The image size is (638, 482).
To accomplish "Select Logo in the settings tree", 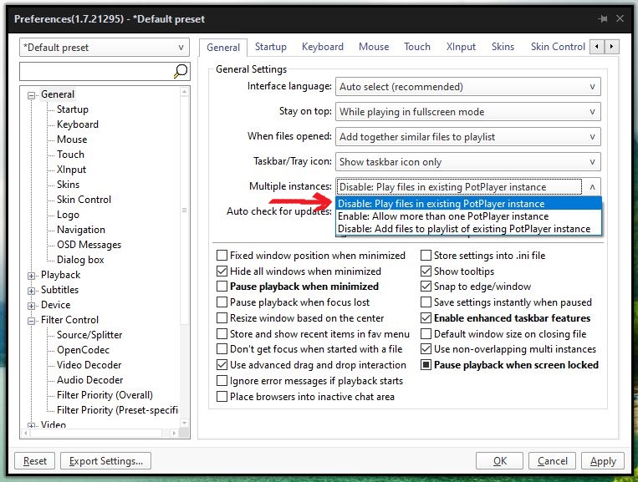I will [x=68, y=215].
